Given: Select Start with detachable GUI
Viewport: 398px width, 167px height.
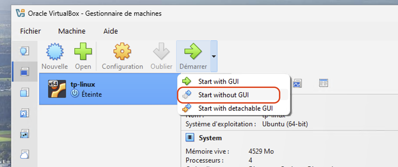Looking at the screenshot, I should [x=235, y=108].
